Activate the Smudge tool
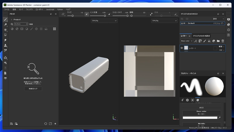 (x=5, y=40)
